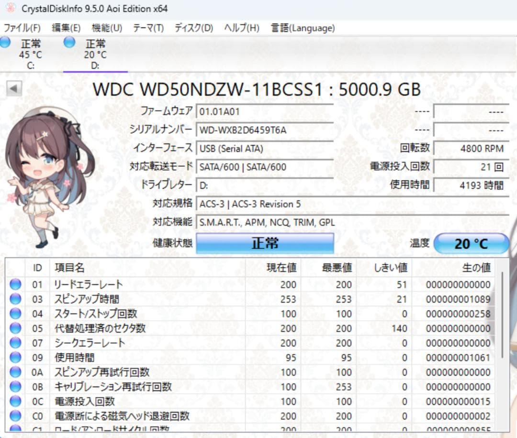517x438 pixels.
Task: Click the status dot beside スピンアップ時間
Action: [15, 299]
